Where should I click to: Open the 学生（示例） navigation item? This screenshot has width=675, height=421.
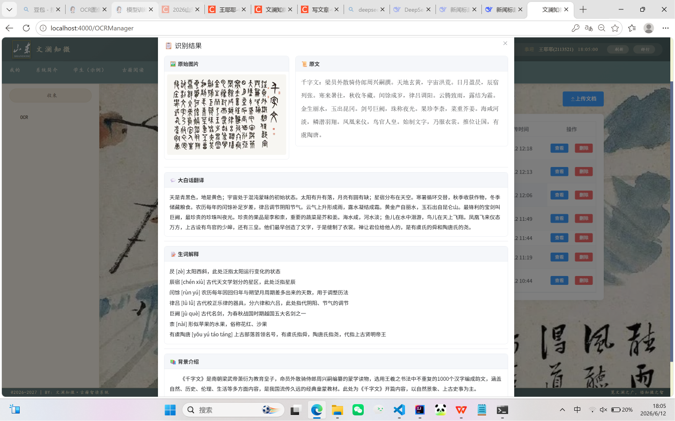tap(89, 70)
